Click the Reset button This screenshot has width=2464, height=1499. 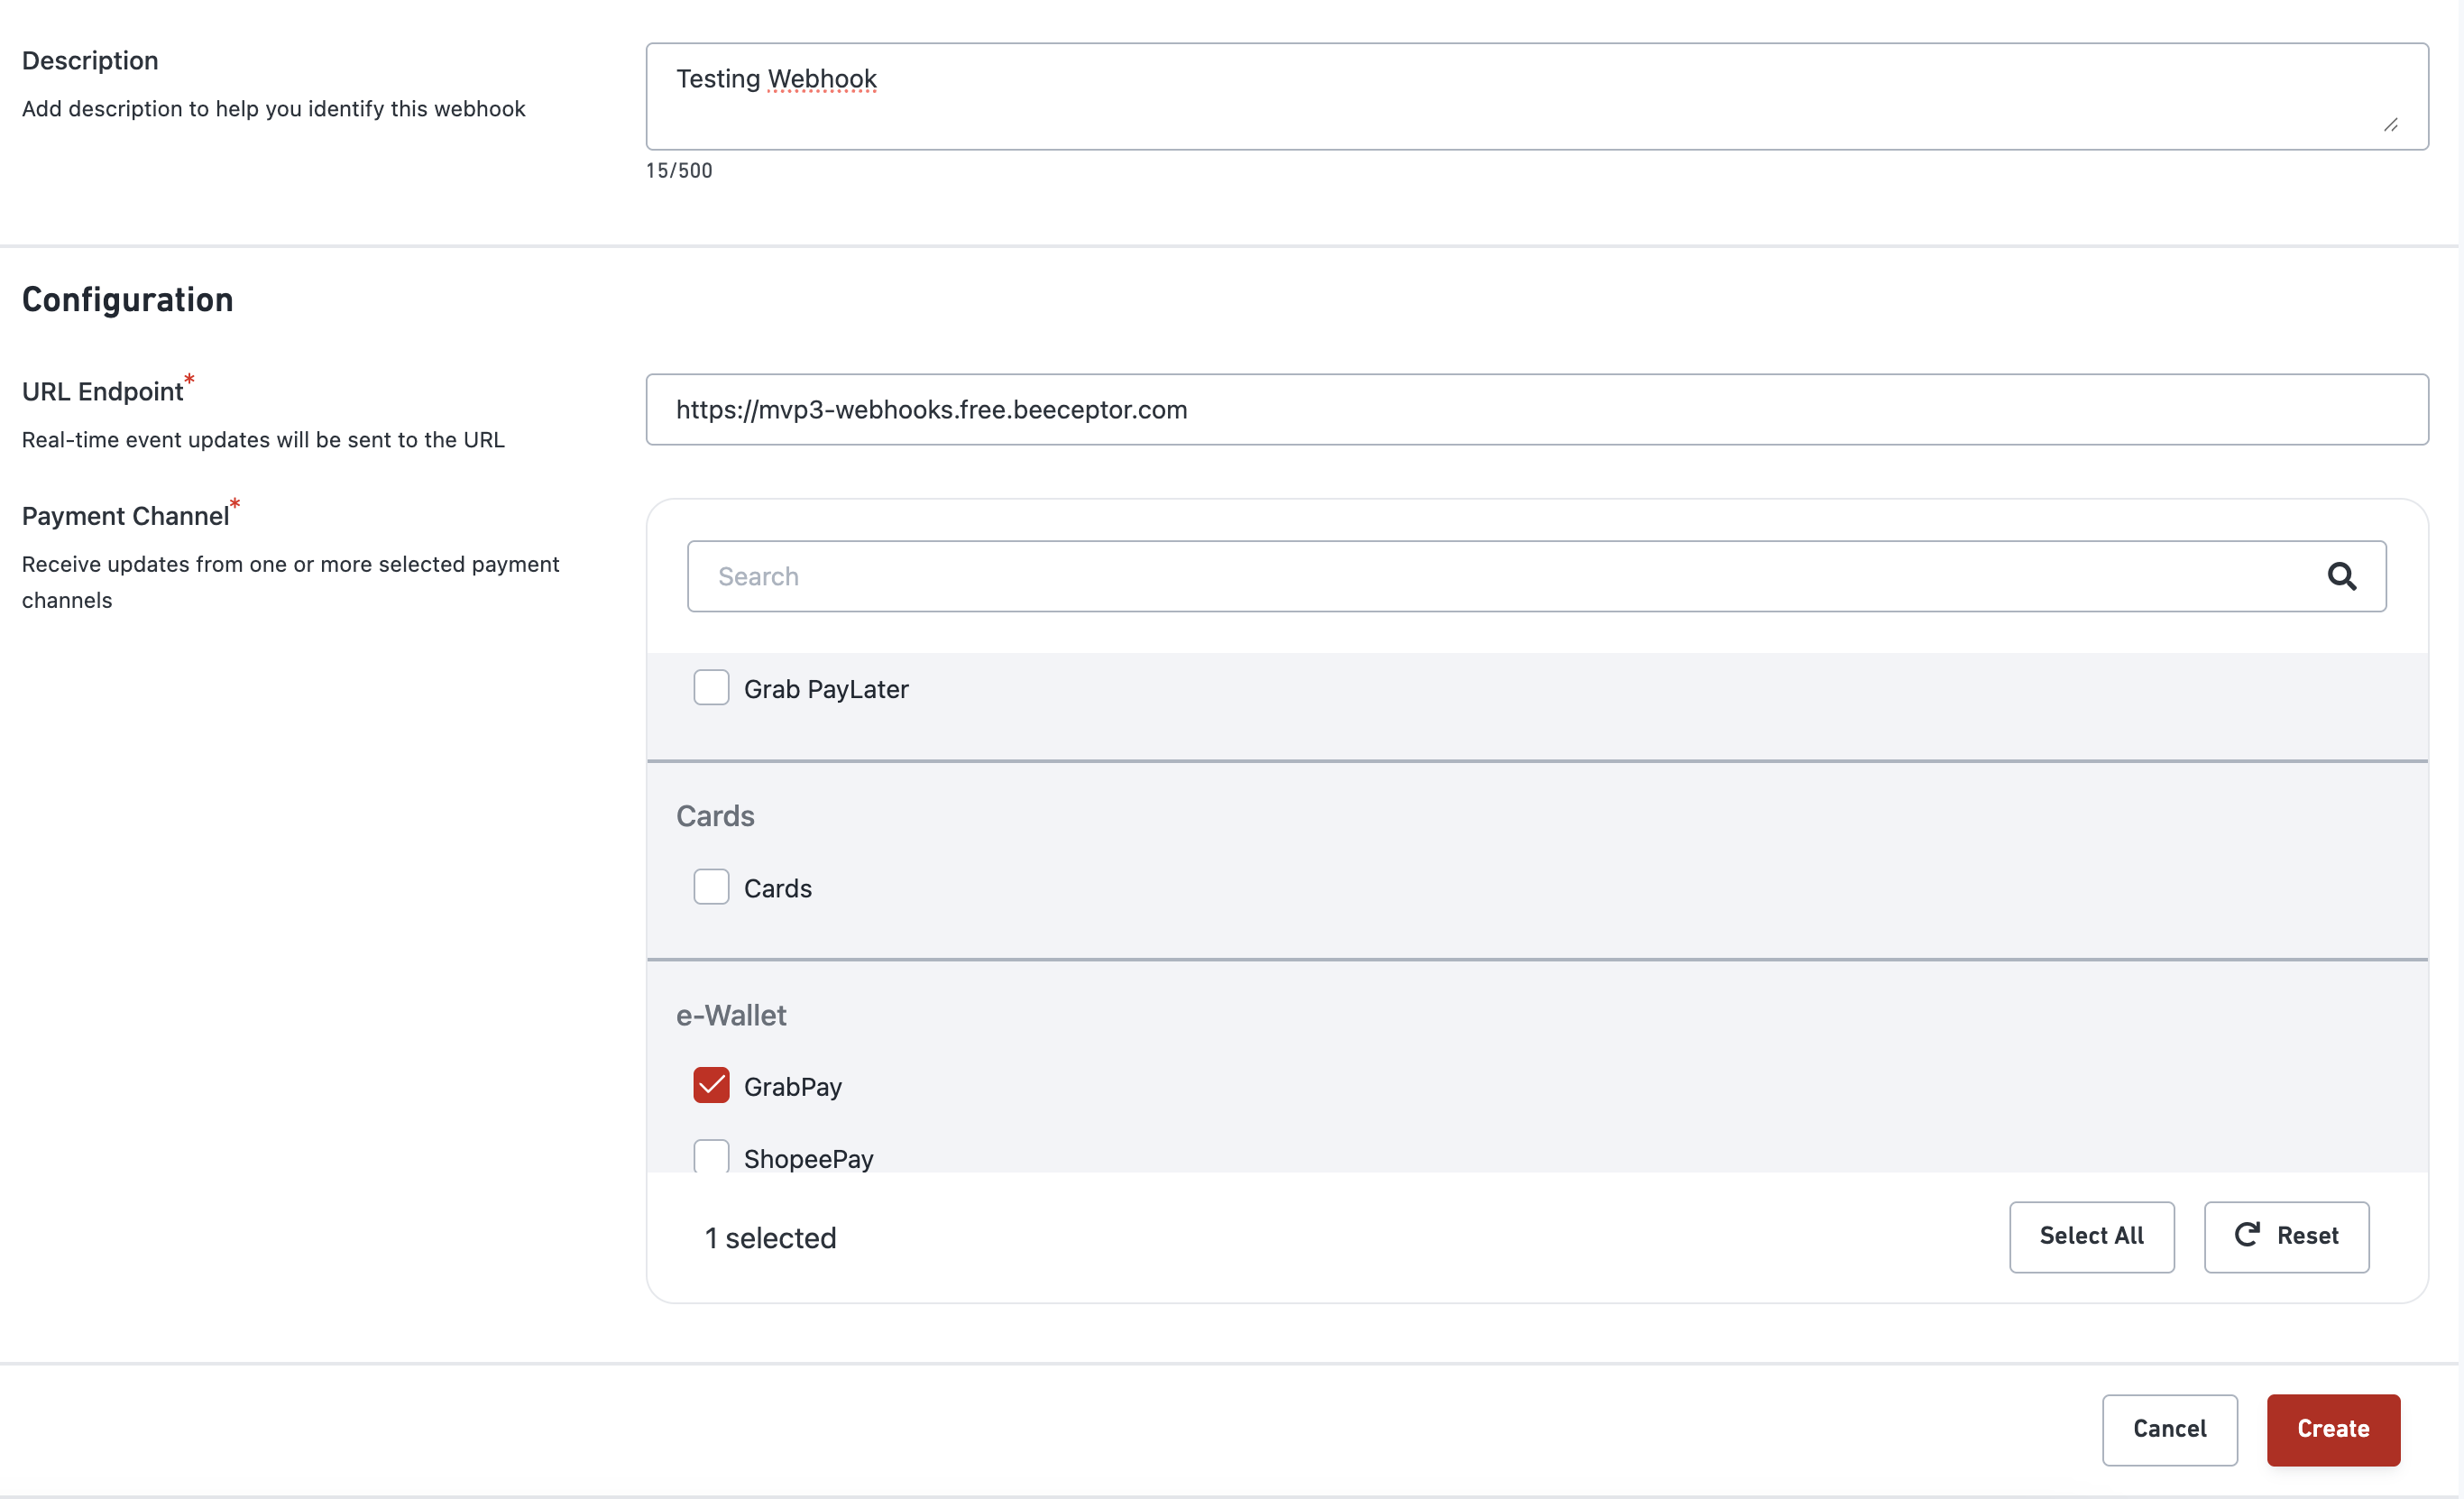2285,1236
